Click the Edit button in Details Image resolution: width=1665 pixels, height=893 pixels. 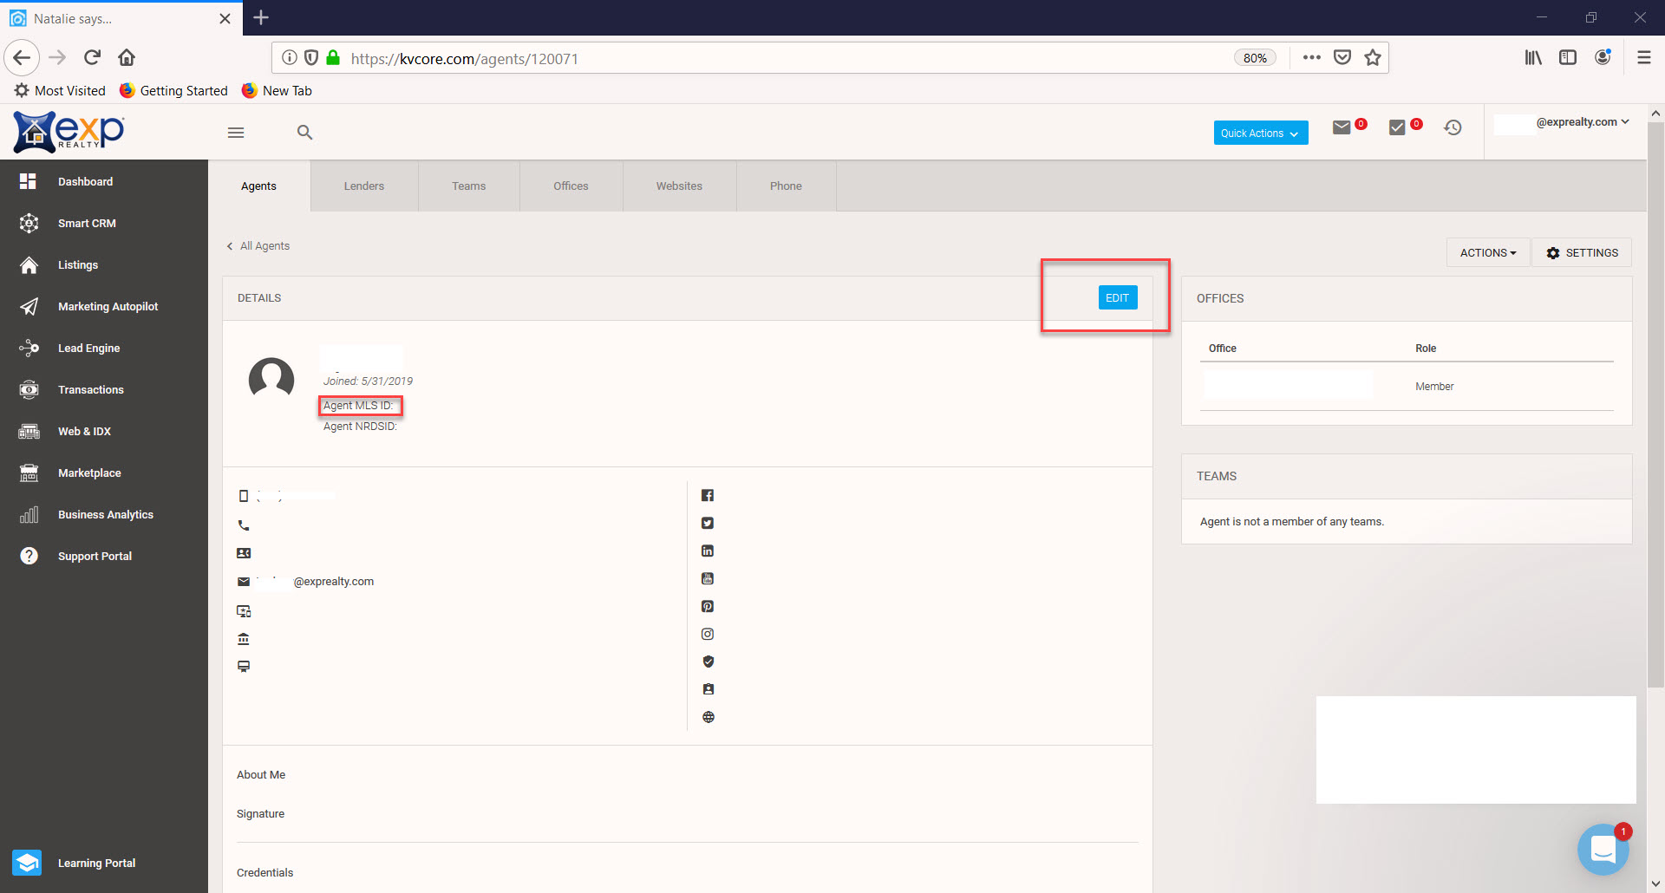(x=1118, y=297)
